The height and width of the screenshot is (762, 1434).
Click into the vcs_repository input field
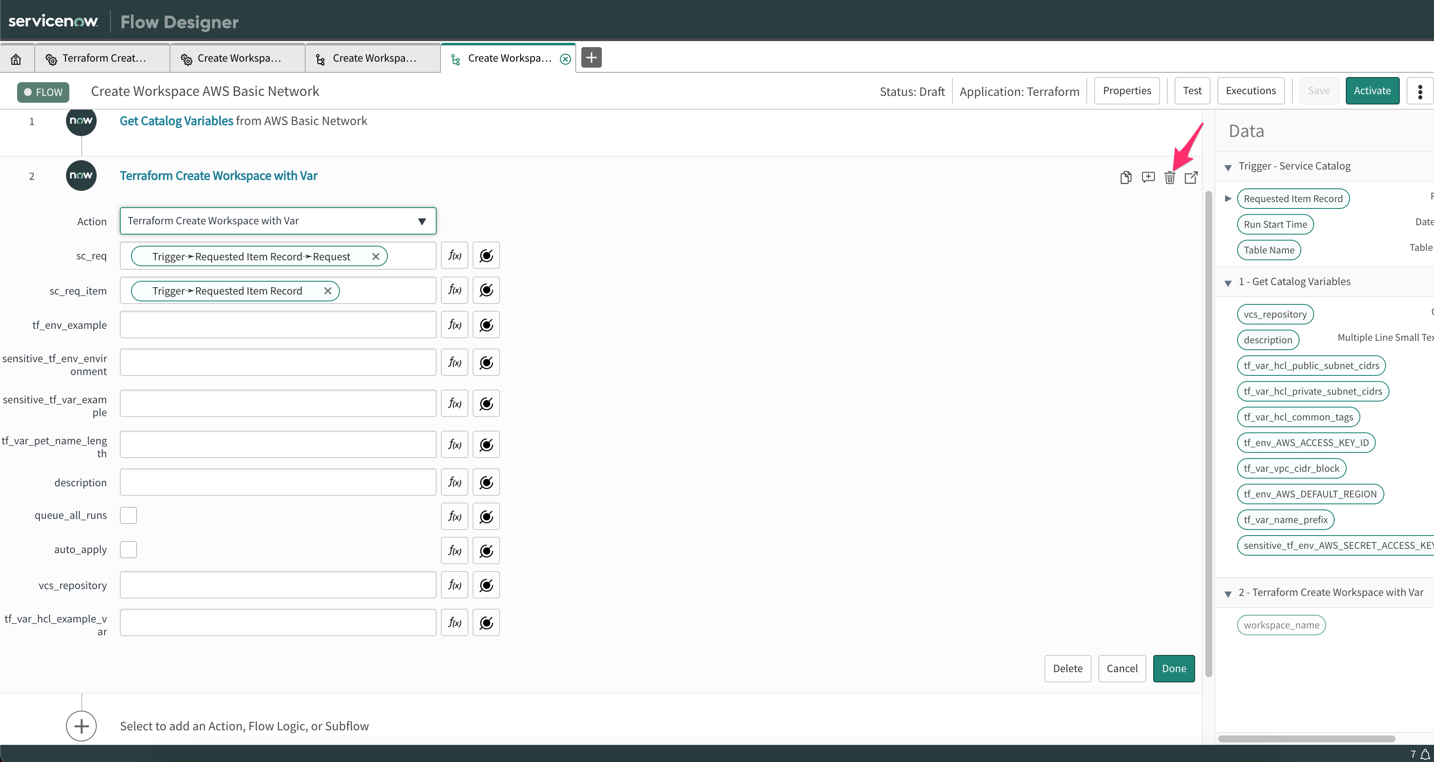[277, 585]
